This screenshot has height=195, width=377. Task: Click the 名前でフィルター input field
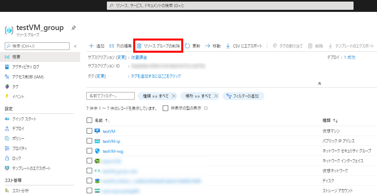110,96
